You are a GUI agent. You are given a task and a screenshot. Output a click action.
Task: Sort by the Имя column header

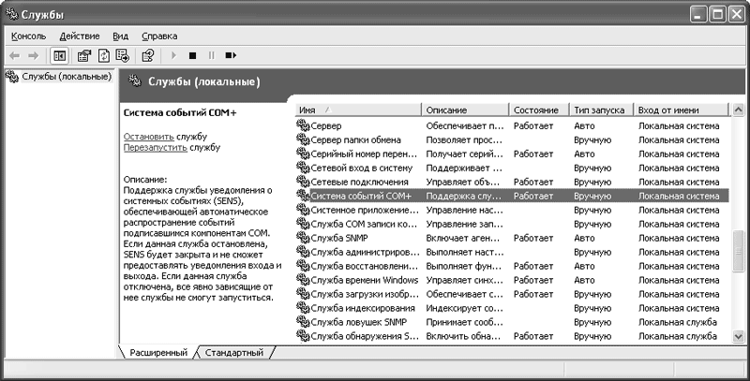(x=358, y=110)
